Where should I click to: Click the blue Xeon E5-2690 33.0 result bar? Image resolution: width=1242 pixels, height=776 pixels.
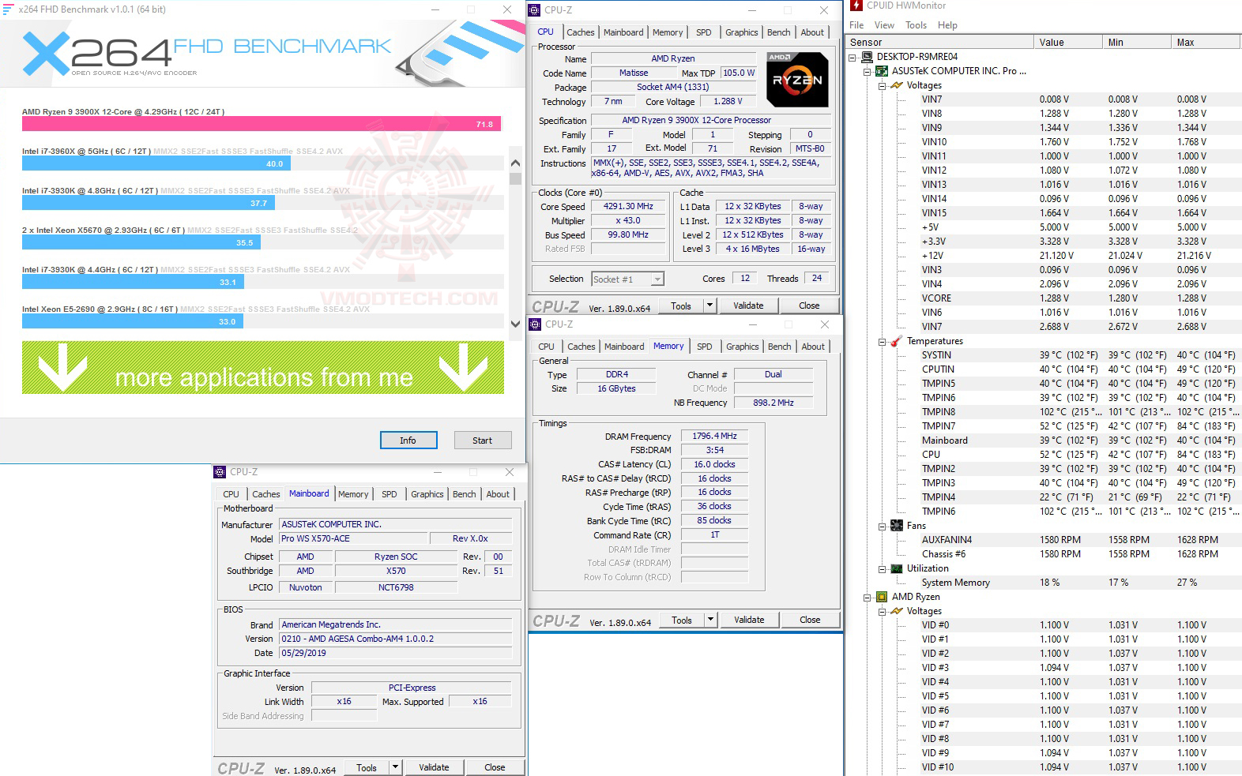(x=133, y=321)
